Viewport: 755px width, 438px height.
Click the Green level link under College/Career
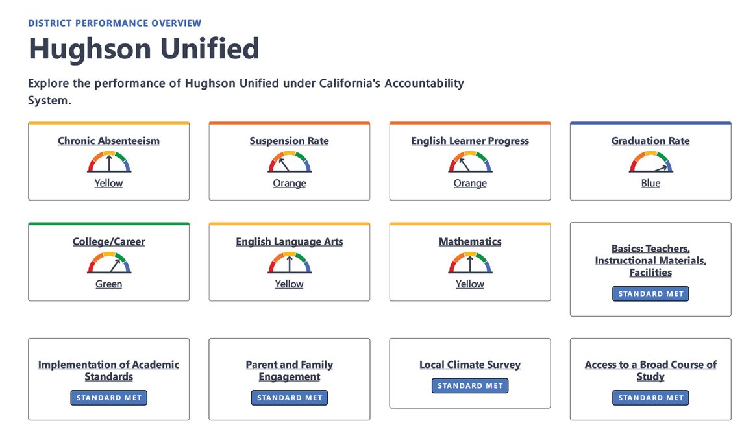tap(108, 284)
